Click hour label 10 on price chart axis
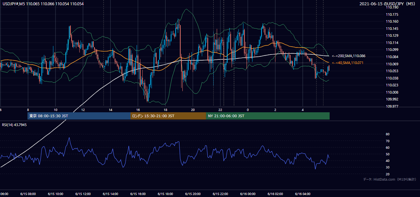The height and width of the screenshot is (197, 420). [55, 110]
